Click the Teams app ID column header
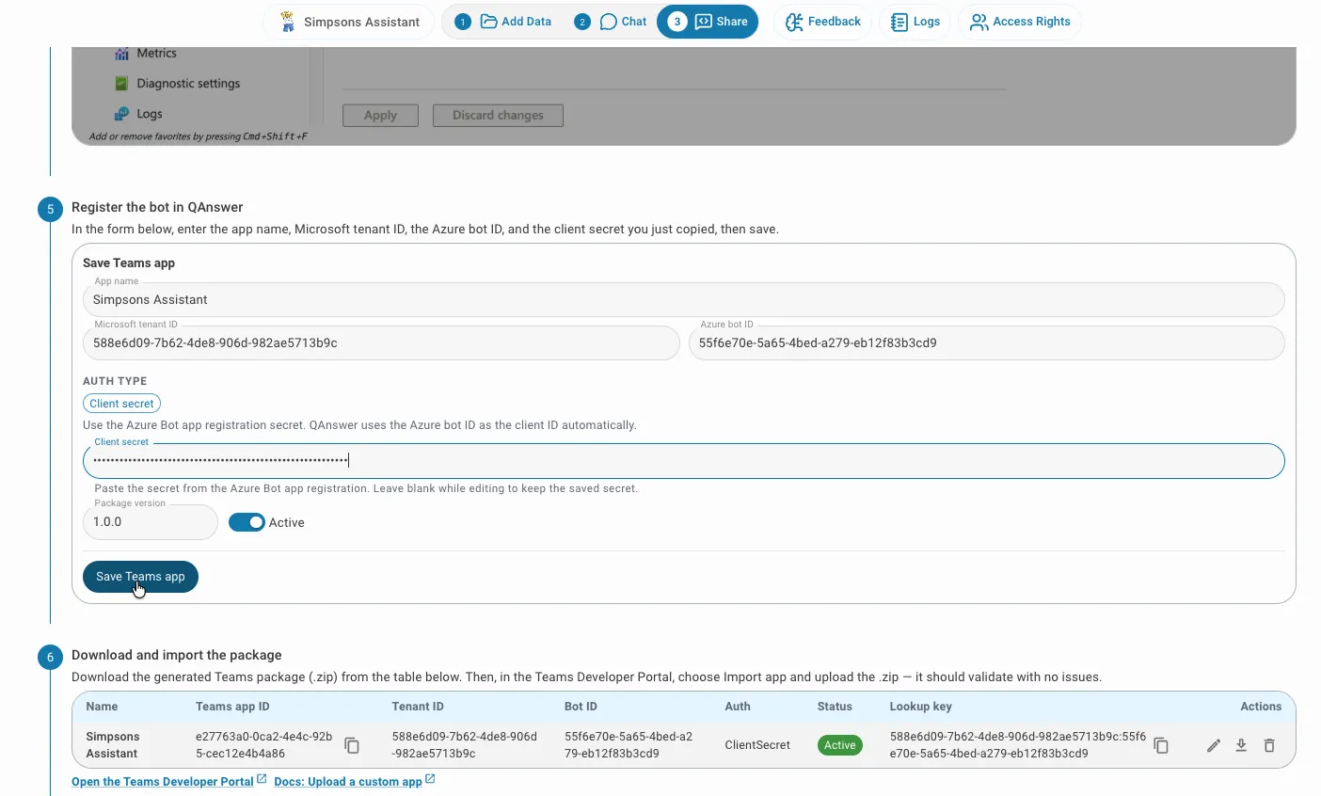Viewport: 1321px width, 796px height. click(232, 707)
